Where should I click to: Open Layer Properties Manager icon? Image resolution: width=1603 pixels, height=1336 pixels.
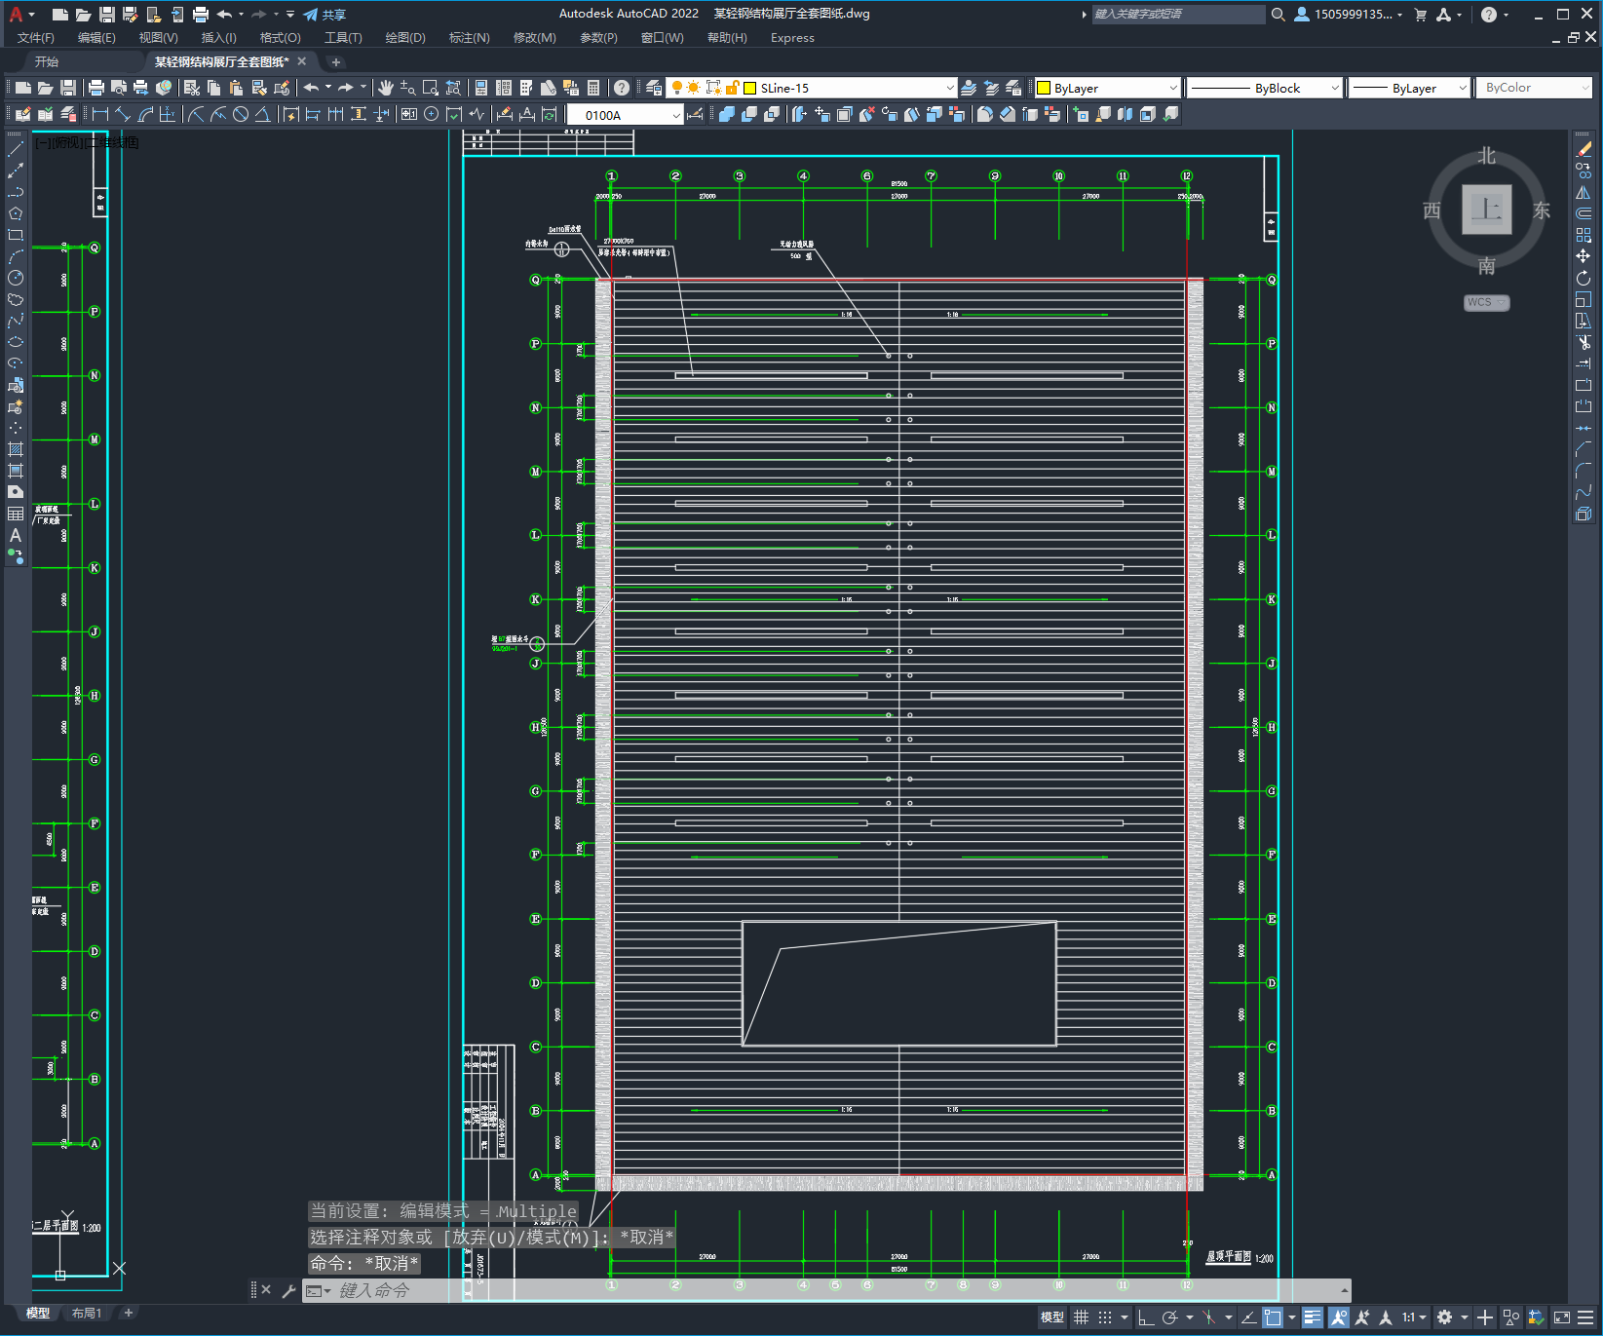(653, 88)
